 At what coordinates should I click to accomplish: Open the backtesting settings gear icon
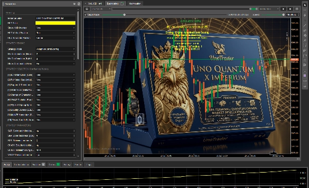pyautogui.click(x=87, y=9)
